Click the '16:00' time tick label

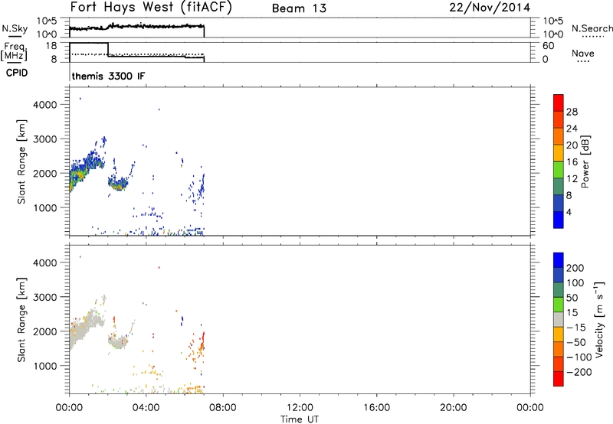[376, 408]
